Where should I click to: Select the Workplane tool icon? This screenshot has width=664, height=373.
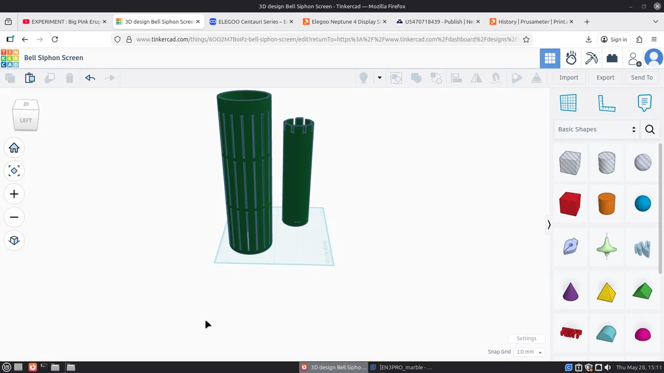click(x=568, y=103)
